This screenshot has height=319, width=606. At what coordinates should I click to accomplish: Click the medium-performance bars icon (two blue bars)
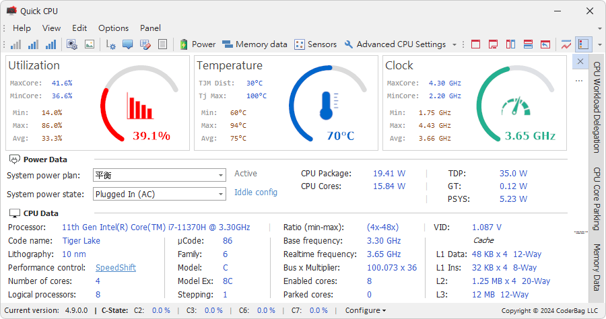pos(33,44)
